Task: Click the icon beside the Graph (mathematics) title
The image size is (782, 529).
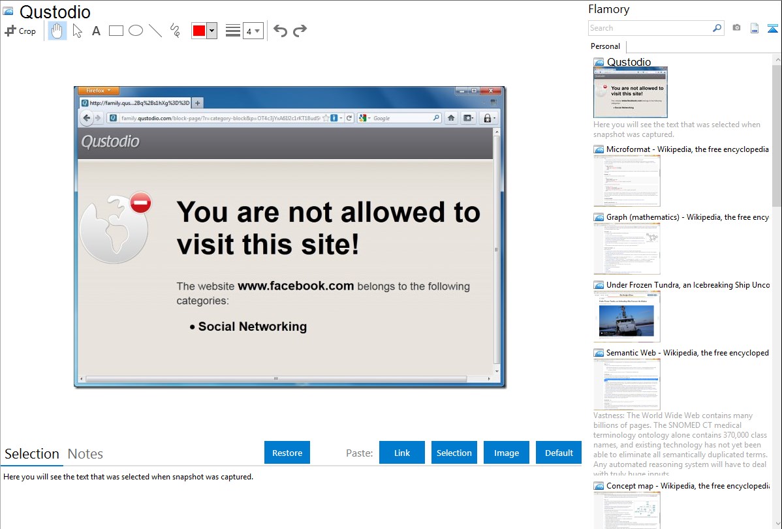Action: (599, 217)
